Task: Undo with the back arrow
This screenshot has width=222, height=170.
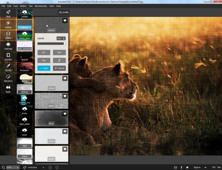Action: pos(50,167)
